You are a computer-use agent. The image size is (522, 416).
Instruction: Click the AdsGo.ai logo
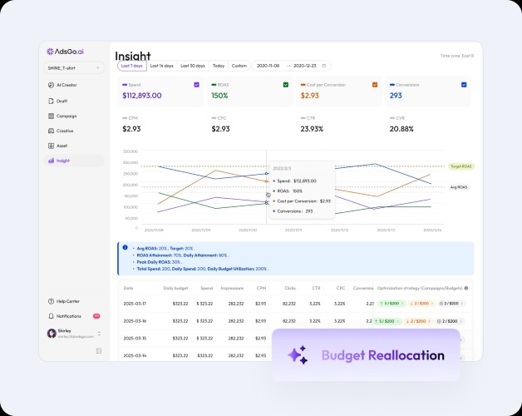(65, 52)
